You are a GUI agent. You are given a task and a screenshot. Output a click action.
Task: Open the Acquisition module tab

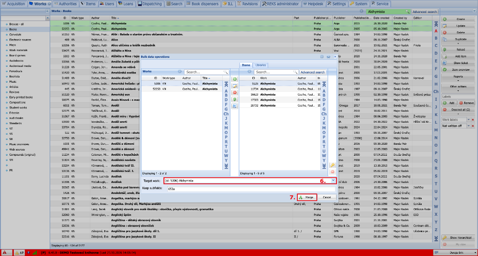coord(13,4)
